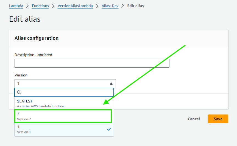
Task: Click the search magnifier icon in dropdown
Action: [19, 92]
